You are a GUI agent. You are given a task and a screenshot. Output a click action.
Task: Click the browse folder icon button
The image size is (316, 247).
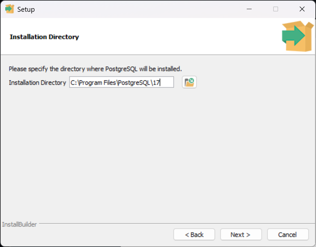[189, 82]
